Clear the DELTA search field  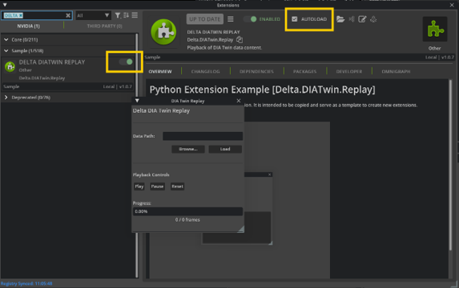click(x=68, y=15)
